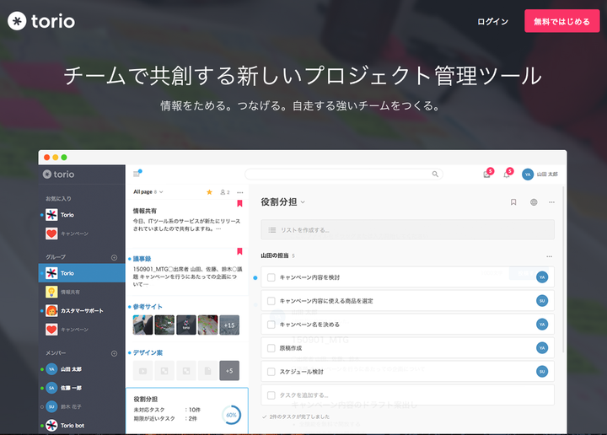Click the bookmark icon beside 役割分担 title
The height and width of the screenshot is (435, 607).
[x=513, y=202]
